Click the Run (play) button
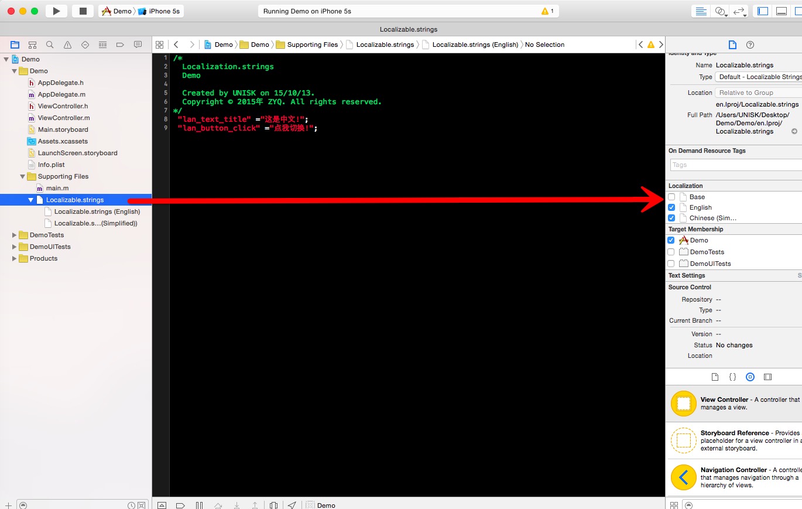Image resolution: width=802 pixels, height=509 pixels. (x=56, y=11)
